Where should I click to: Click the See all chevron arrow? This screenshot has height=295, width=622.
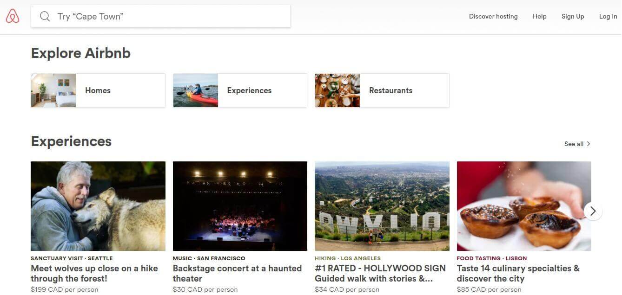(589, 144)
